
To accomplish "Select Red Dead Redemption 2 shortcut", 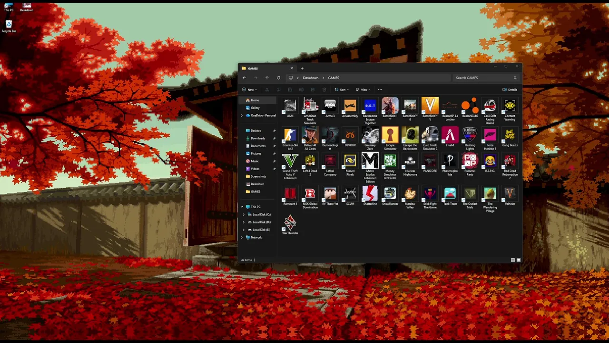I will coord(510,166).
